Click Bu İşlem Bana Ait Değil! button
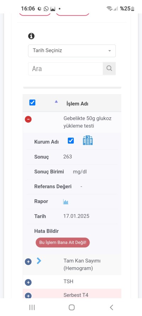Image resolution: width=142 pixels, height=316 pixels. pos(63,242)
